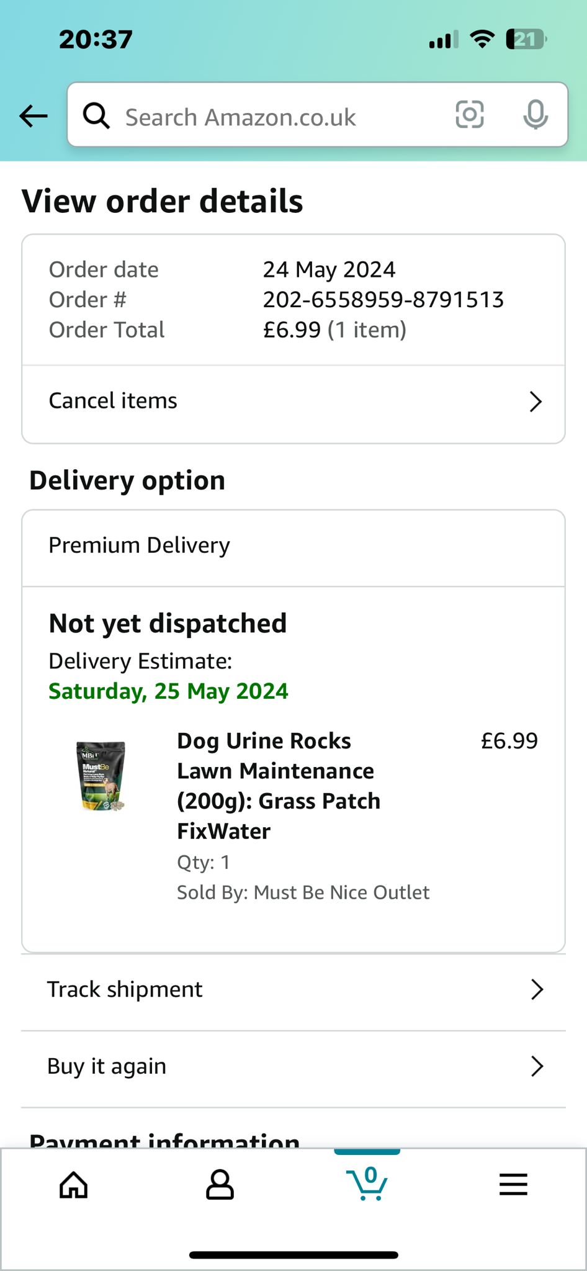
Task: Expand the Track shipment chevron
Action: pyautogui.click(x=537, y=989)
